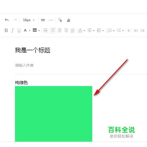Image resolution: width=147 pixels, height=147 pixels.
Task: Toggle first-line indent
Action: pyautogui.click(x=45, y=30)
